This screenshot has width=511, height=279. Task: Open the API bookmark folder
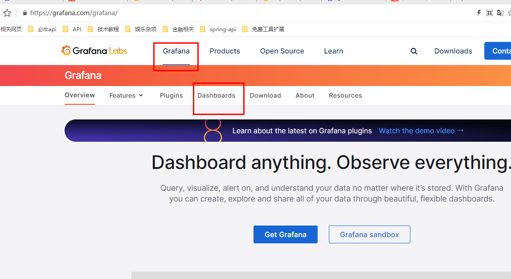point(72,29)
